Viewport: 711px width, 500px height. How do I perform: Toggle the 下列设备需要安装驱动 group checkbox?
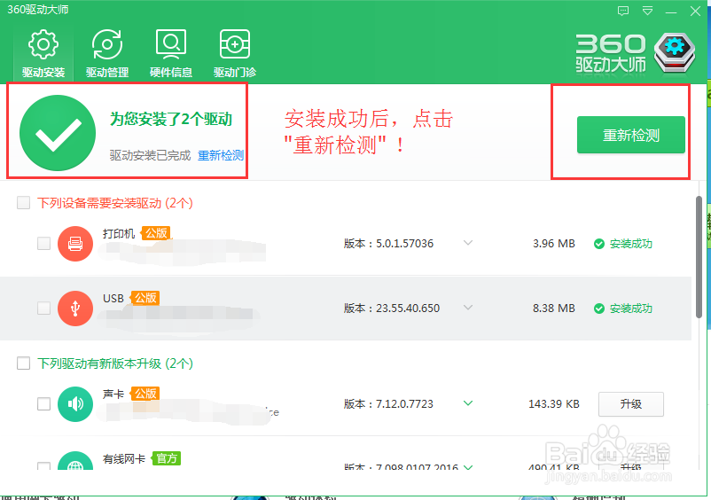point(24,203)
